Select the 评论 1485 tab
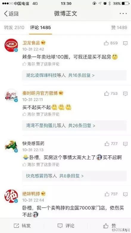Image resolution: width=131 pixels, height=233 pixels. click(x=40, y=27)
